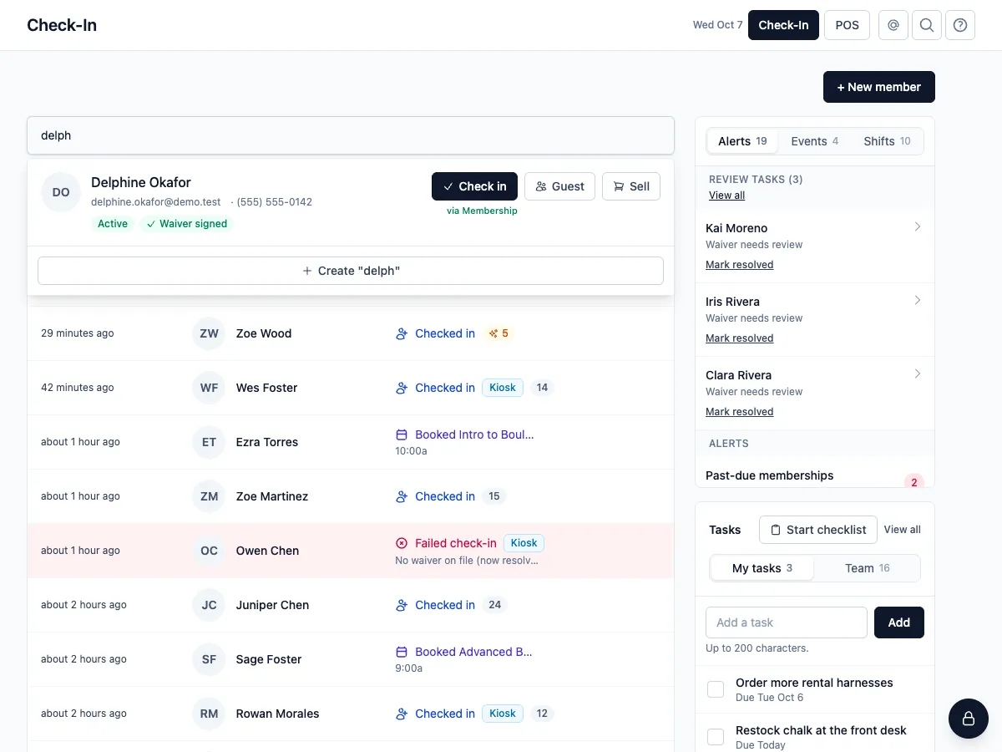Click calendar icon beside Booked Intro to Boul…

(402, 434)
